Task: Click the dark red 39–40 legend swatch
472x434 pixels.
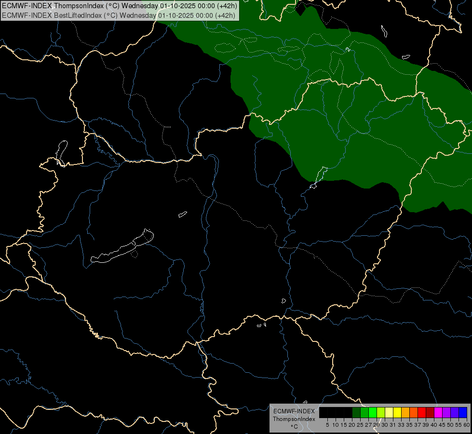Action: (x=430, y=412)
